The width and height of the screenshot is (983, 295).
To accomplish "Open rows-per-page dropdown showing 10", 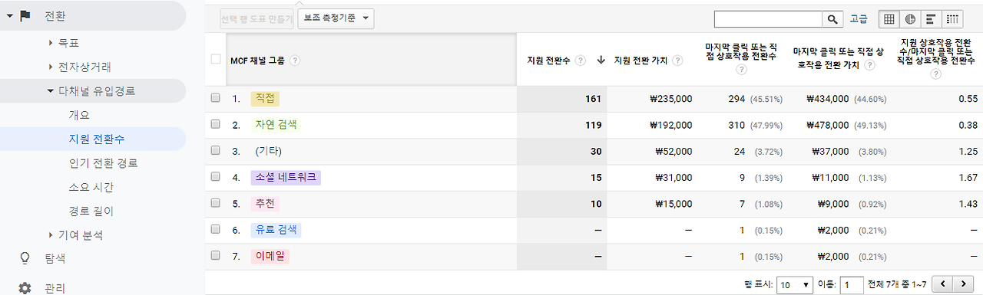I will [x=795, y=285].
